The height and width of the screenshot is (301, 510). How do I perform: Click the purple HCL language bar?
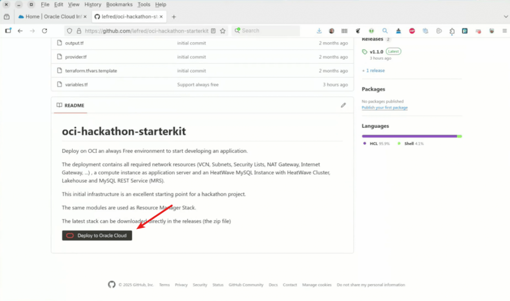pos(409,136)
